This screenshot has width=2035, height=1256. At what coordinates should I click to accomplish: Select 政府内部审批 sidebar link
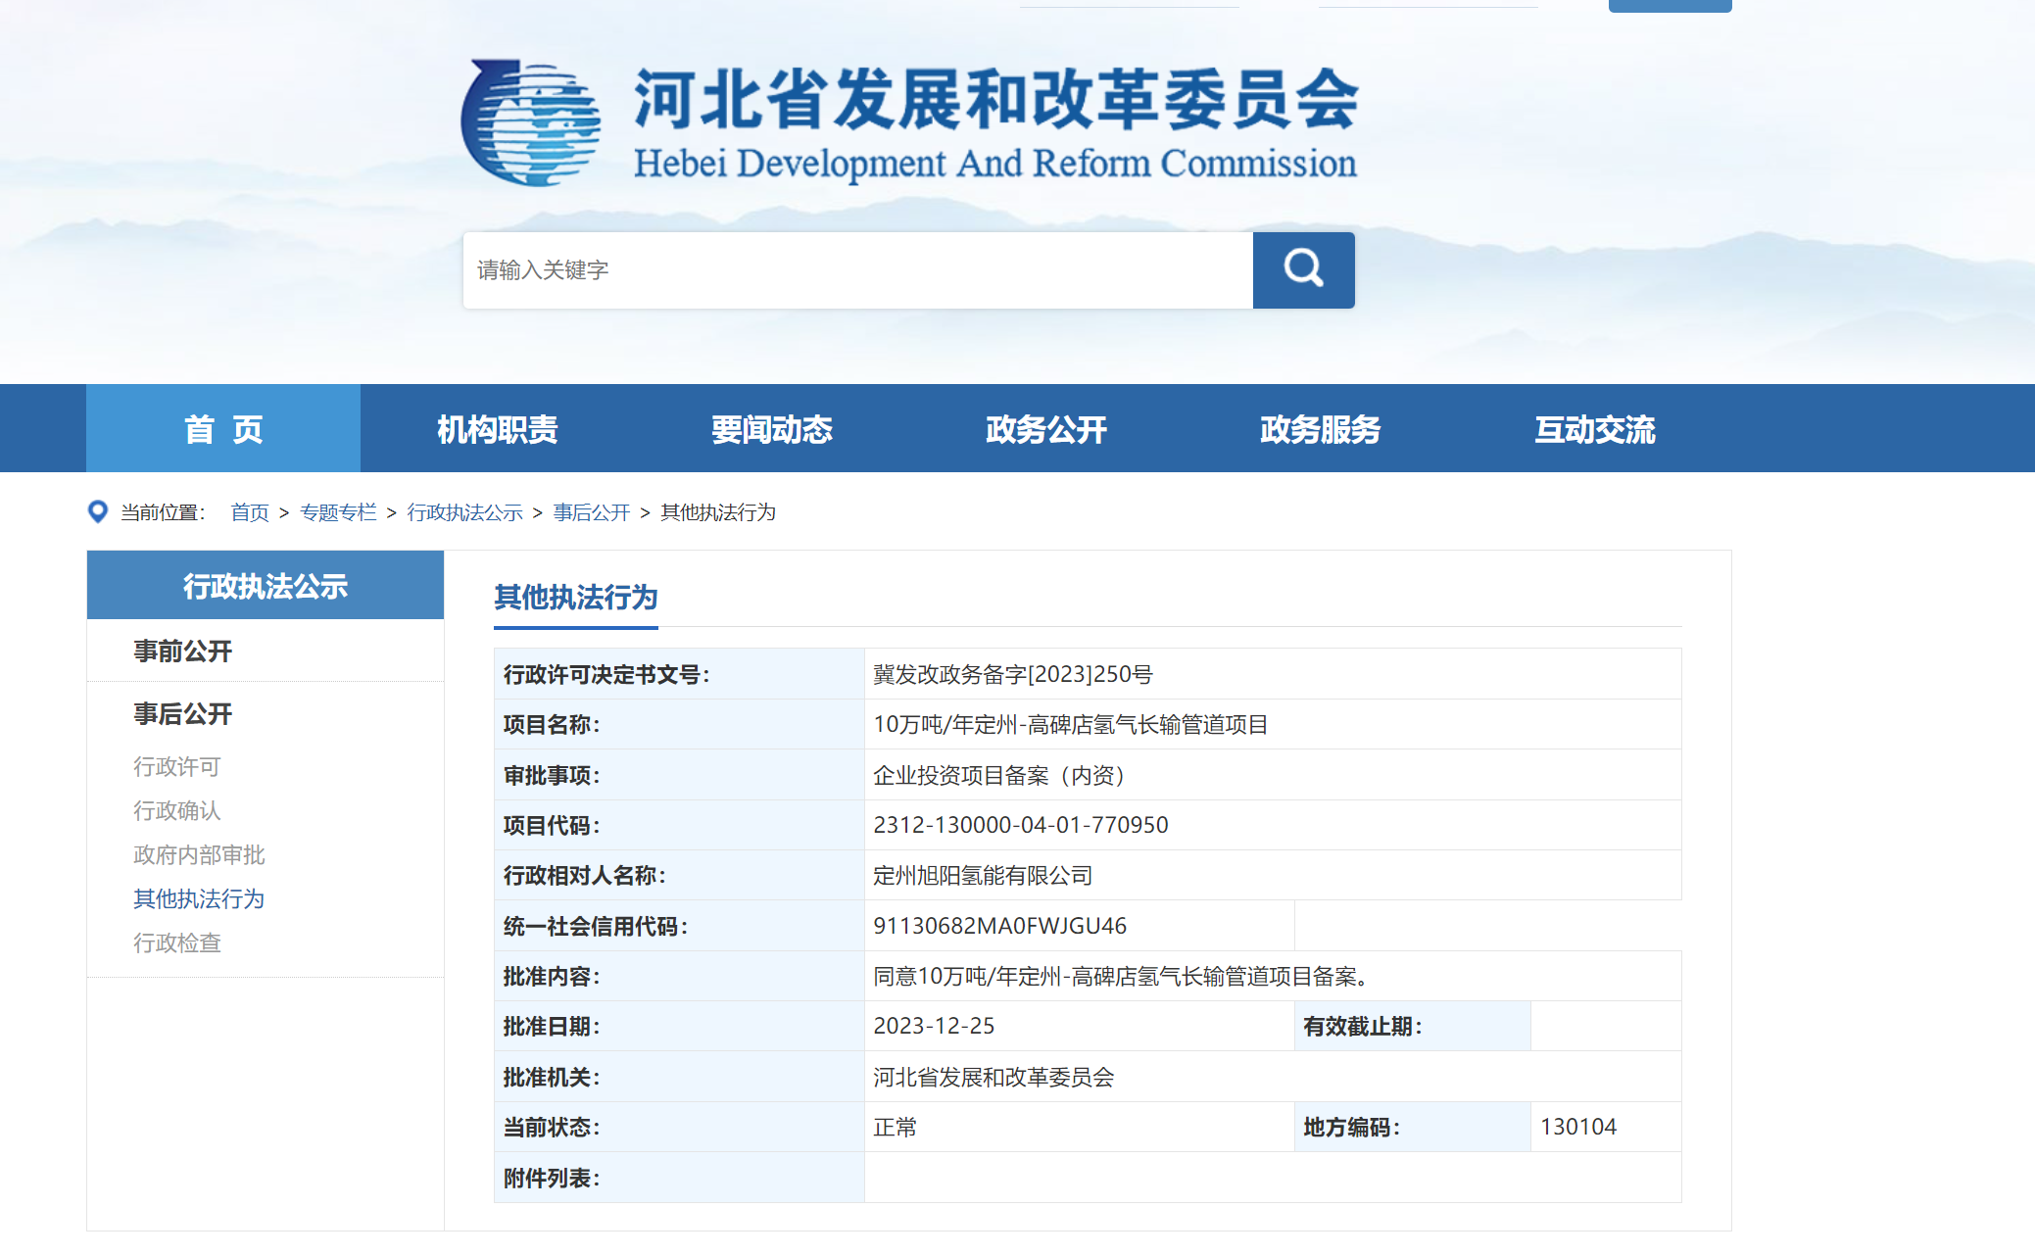click(x=199, y=854)
